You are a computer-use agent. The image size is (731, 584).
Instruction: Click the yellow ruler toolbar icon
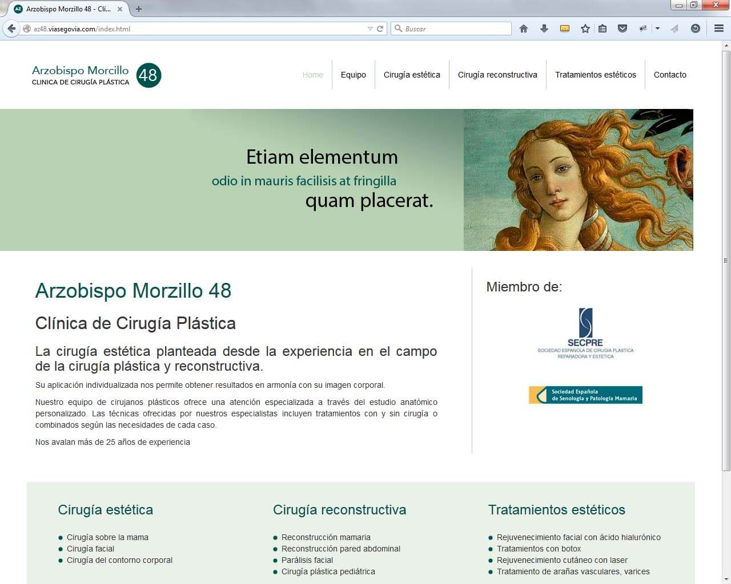[565, 29]
